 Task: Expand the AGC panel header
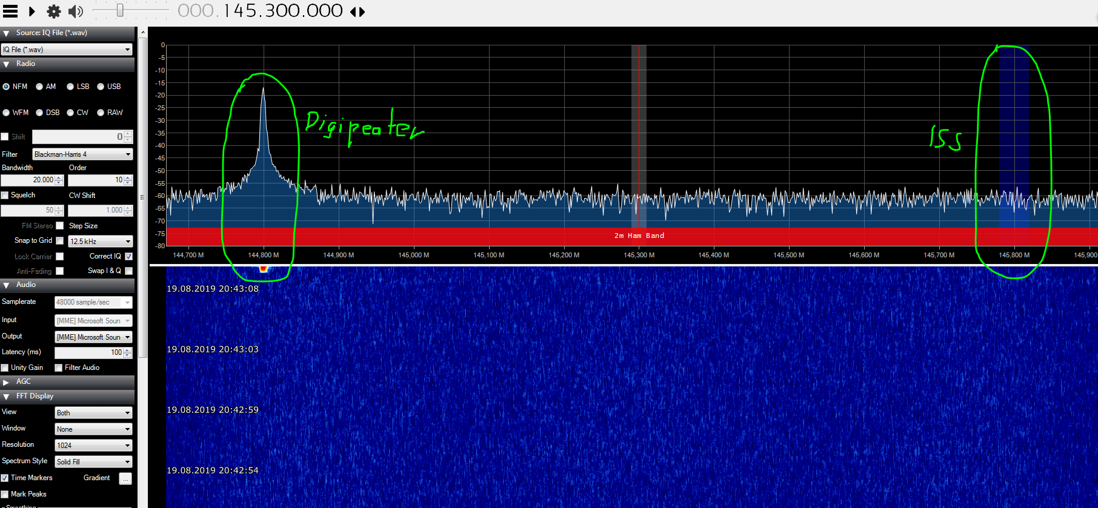pos(67,382)
